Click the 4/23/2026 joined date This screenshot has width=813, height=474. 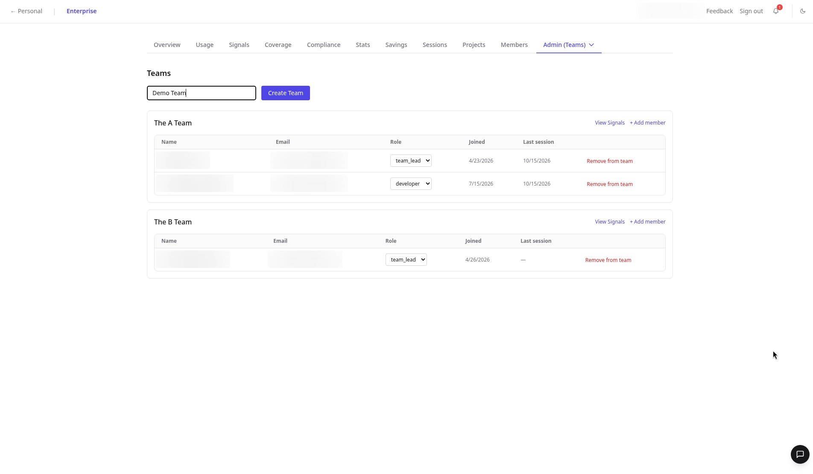click(481, 161)
